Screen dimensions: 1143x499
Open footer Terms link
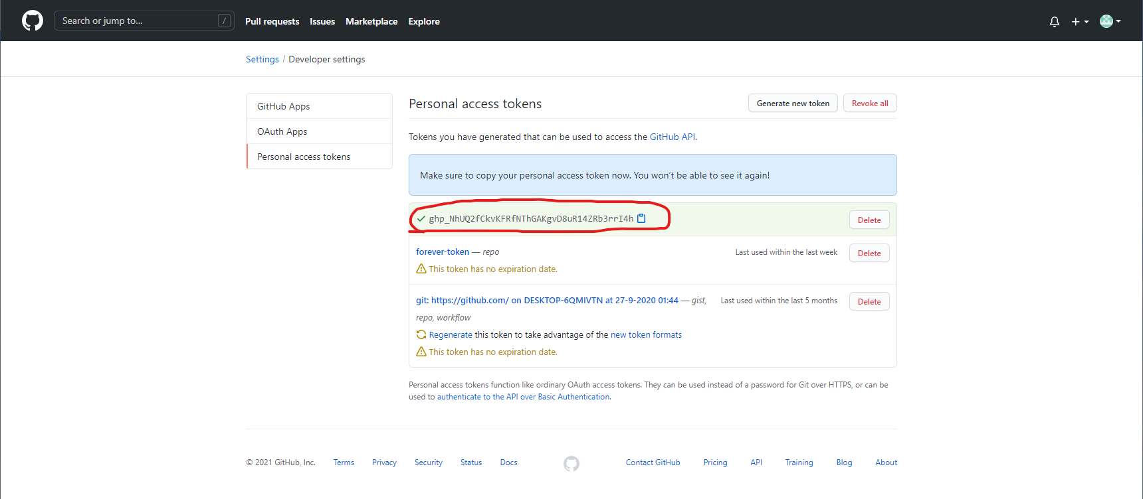pos(344,463)
